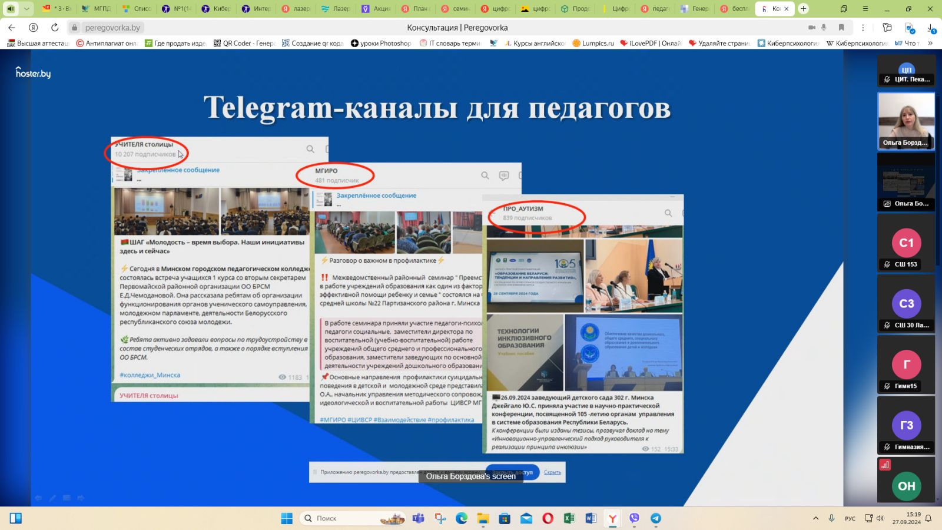Select the ОН participant tile
The height and width of the screenshot is (530, 942).
coord(906,480)
